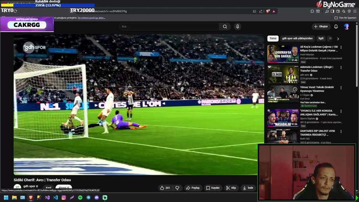Click the Oluştur create button
The image size is (359, 202).
tap(321, 26)
